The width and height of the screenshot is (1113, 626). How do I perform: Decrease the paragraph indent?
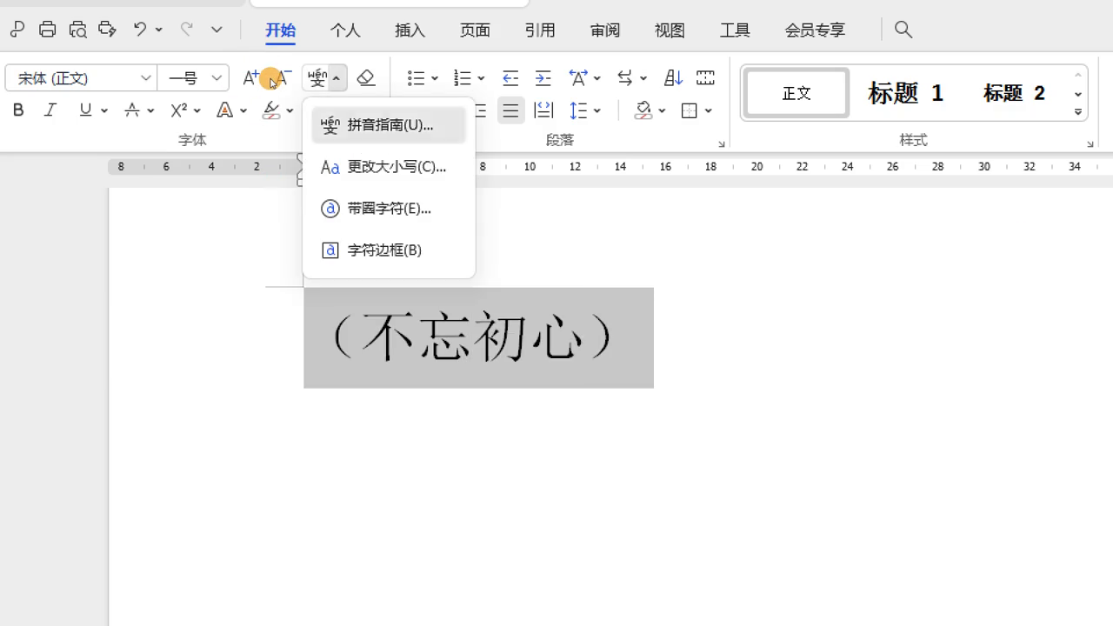click(510, 78)
